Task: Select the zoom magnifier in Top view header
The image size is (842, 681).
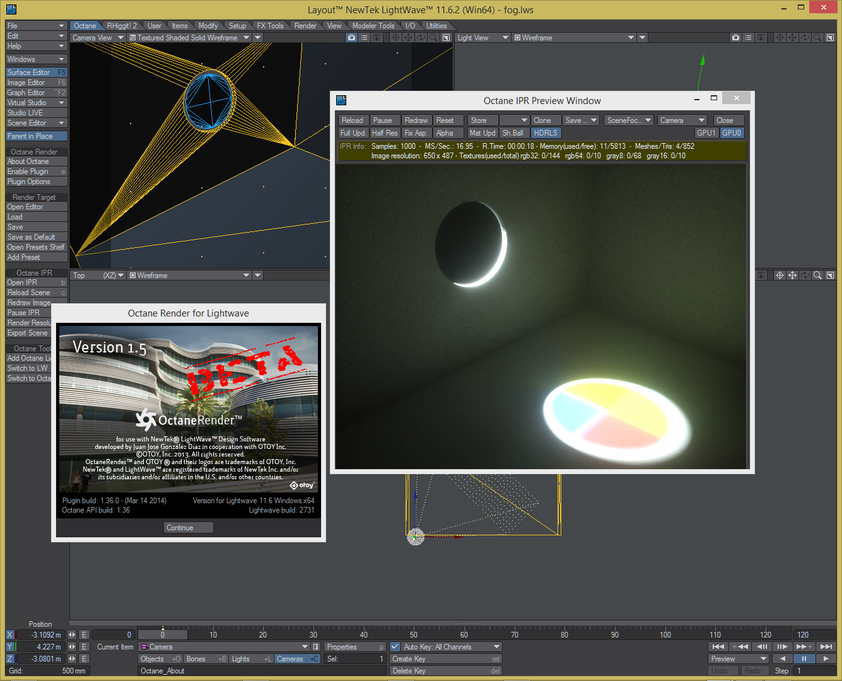Action: 817,276
